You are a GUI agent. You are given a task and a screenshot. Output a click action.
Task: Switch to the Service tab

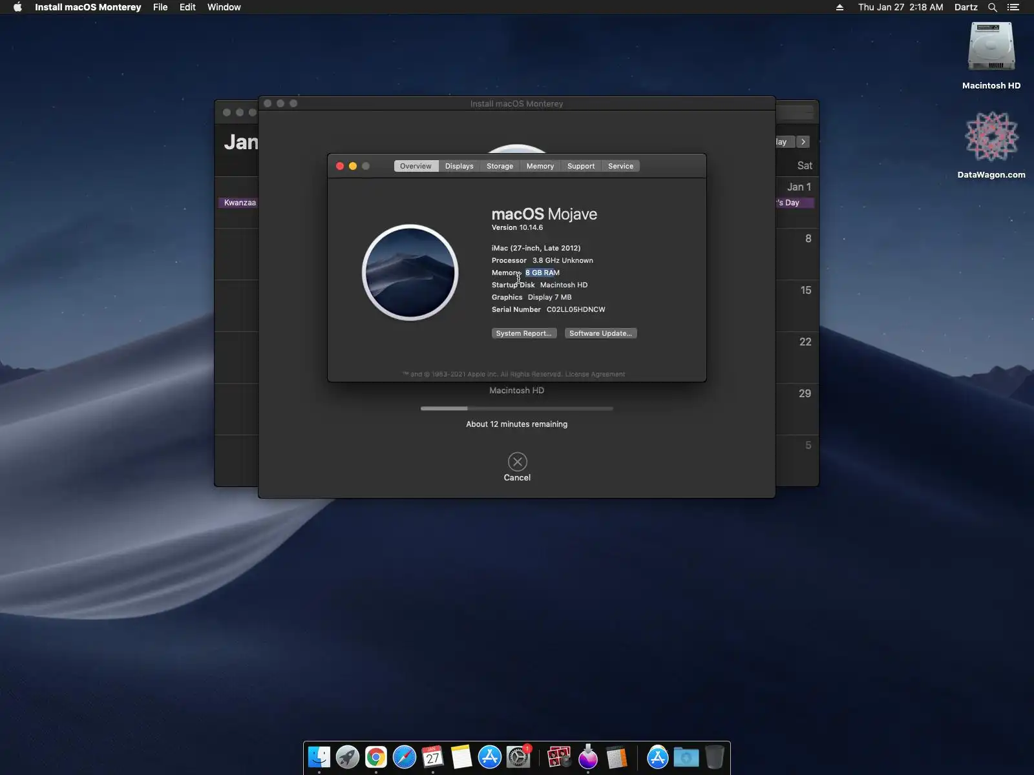pyautogui.click(x=620, y=166)
